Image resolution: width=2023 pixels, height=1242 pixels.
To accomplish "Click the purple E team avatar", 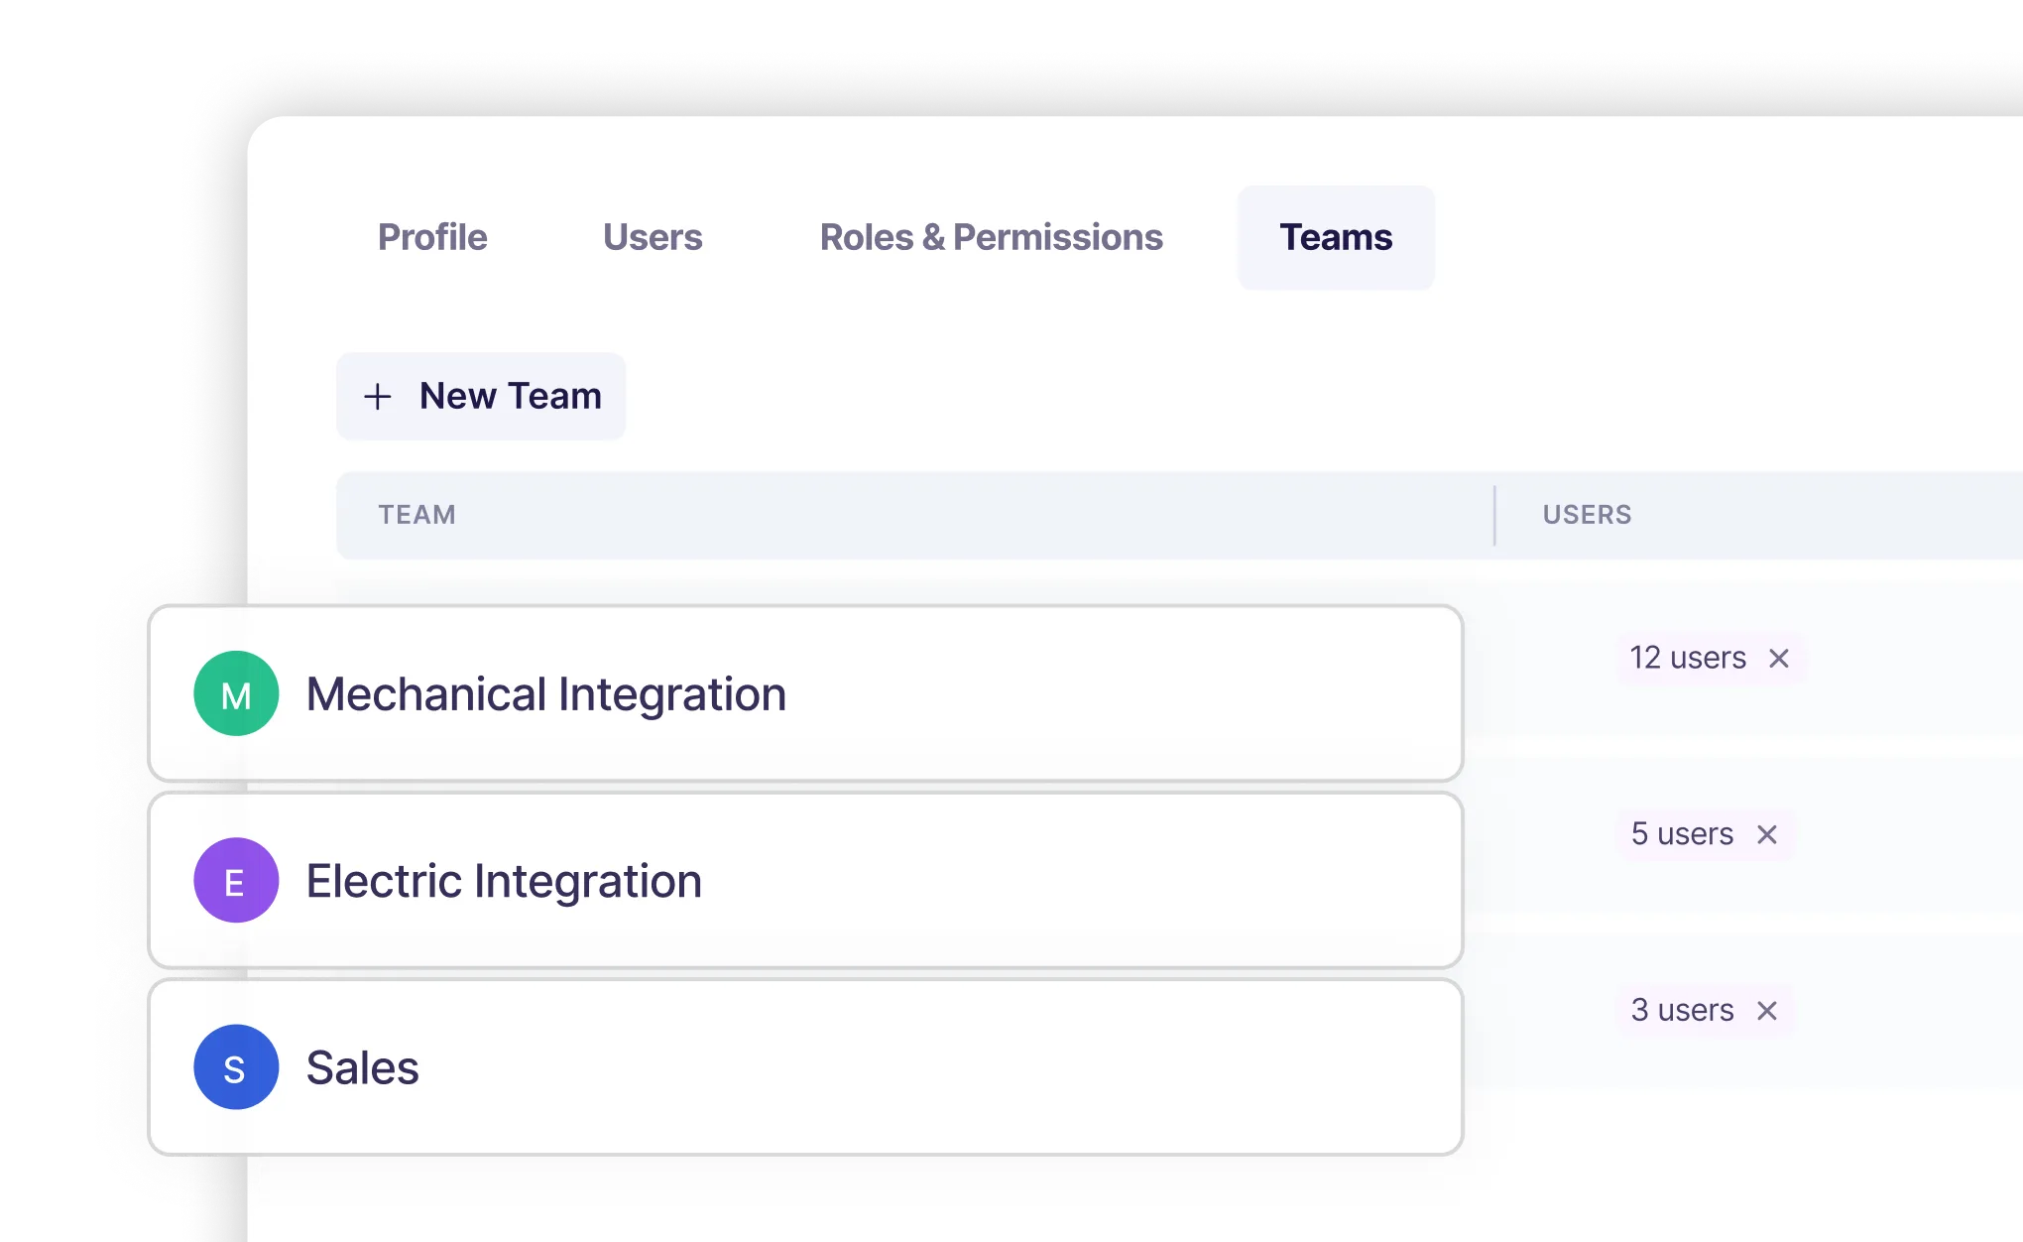I will coord(236,880).
